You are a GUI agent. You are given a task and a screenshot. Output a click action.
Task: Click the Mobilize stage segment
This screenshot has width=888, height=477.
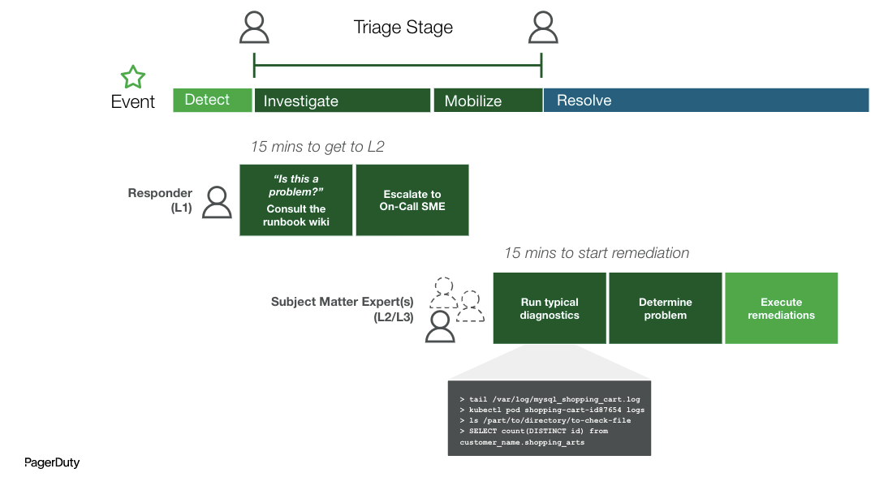click(x=487, y=101)
